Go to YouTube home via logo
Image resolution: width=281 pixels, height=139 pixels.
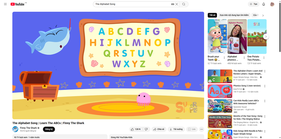tap(17, 4)
